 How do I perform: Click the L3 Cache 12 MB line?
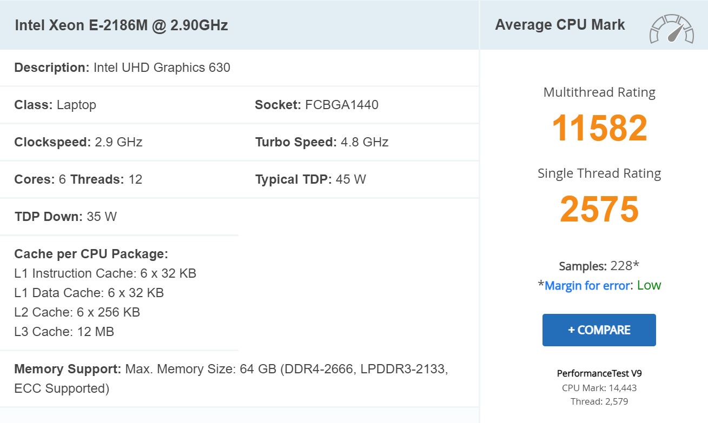pyautogui.click(x=64, y=332)
